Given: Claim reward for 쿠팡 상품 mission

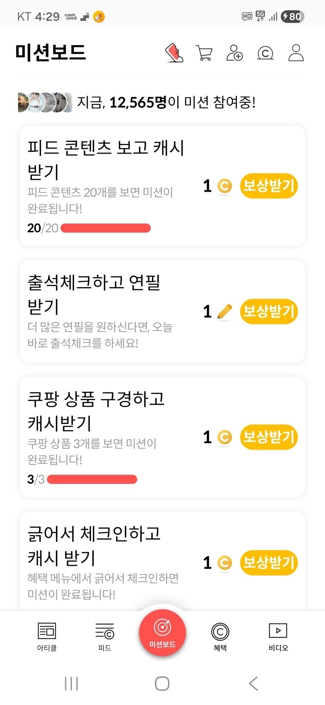Looking at the screenshot, I should [269, 437].
